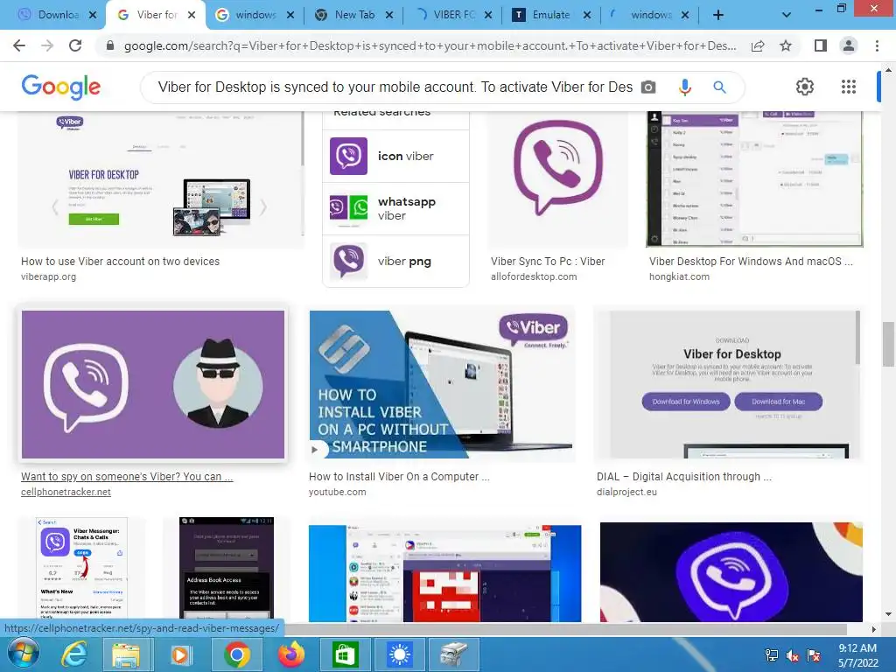Close the Download tab
Viewport: 896px width, 672px height.
click(x=93, y=15)
